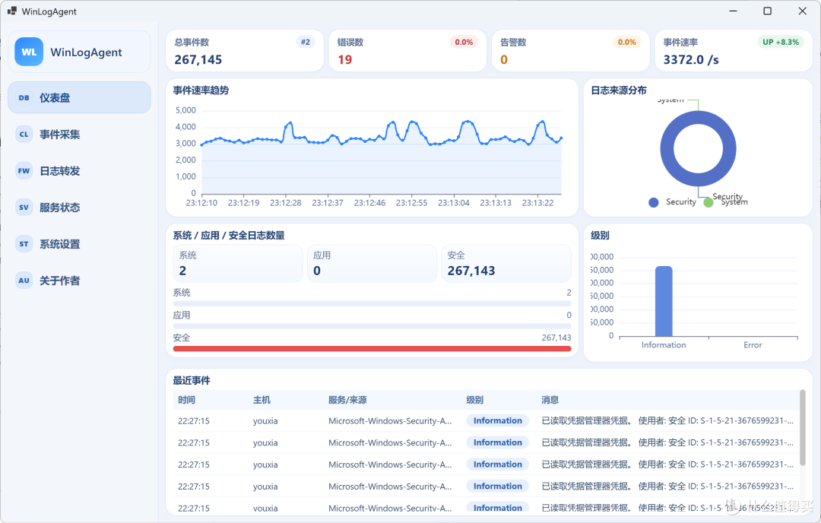Click the 安全 count card showing 267,143

click(506, 263)
